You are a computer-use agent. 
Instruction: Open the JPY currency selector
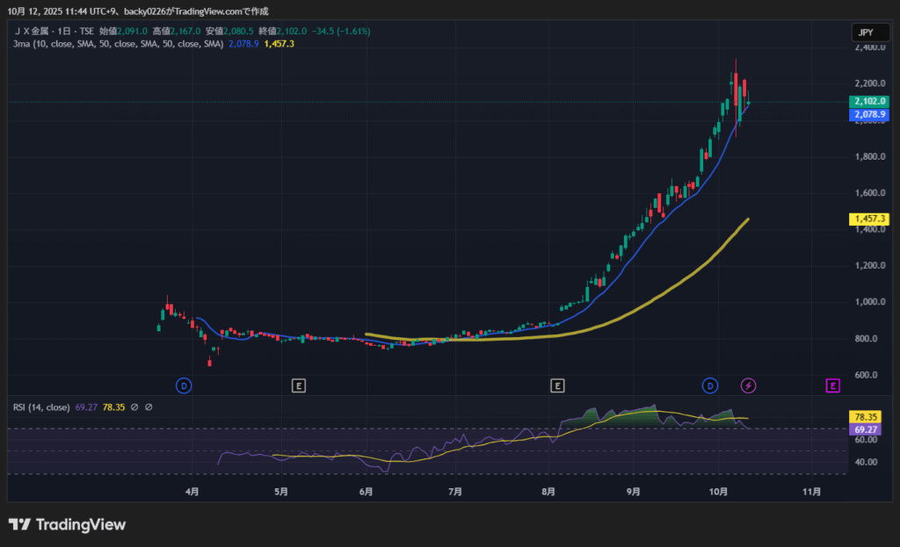865,32
